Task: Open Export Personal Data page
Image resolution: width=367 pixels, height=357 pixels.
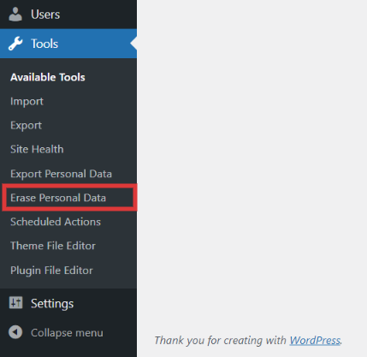Action: [x=61, y=174]
